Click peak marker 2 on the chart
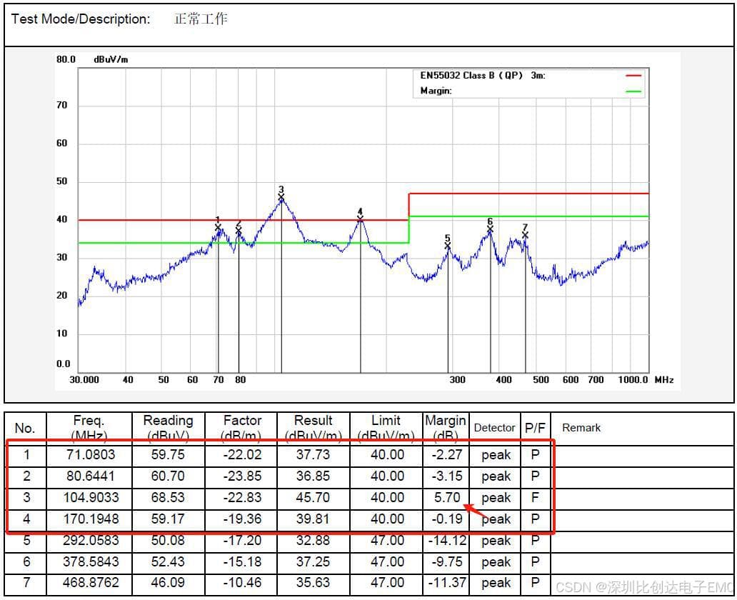This screenshot has width=737, height=600. pos(239,231)
